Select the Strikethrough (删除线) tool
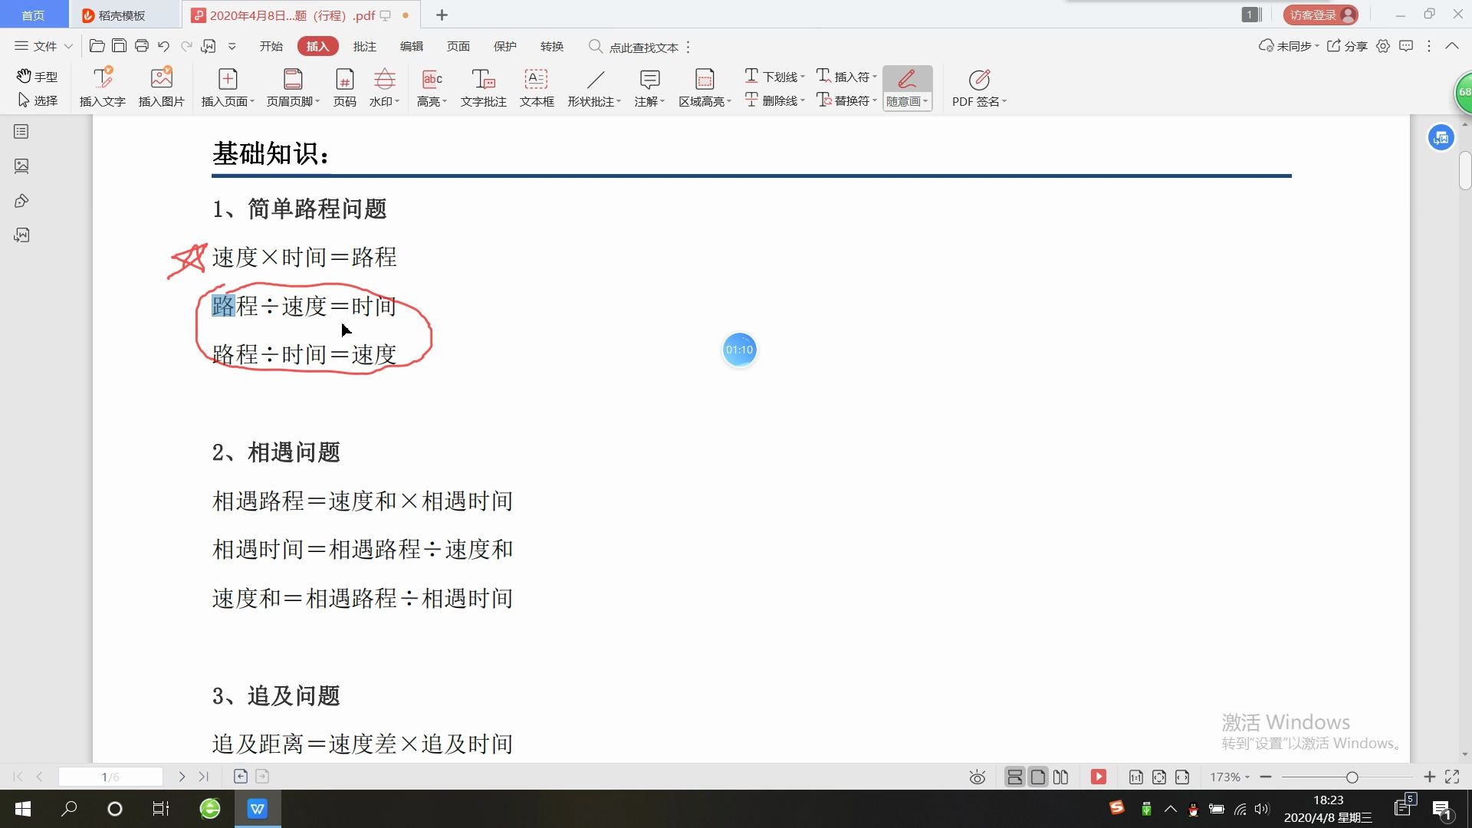 (774, 100)
